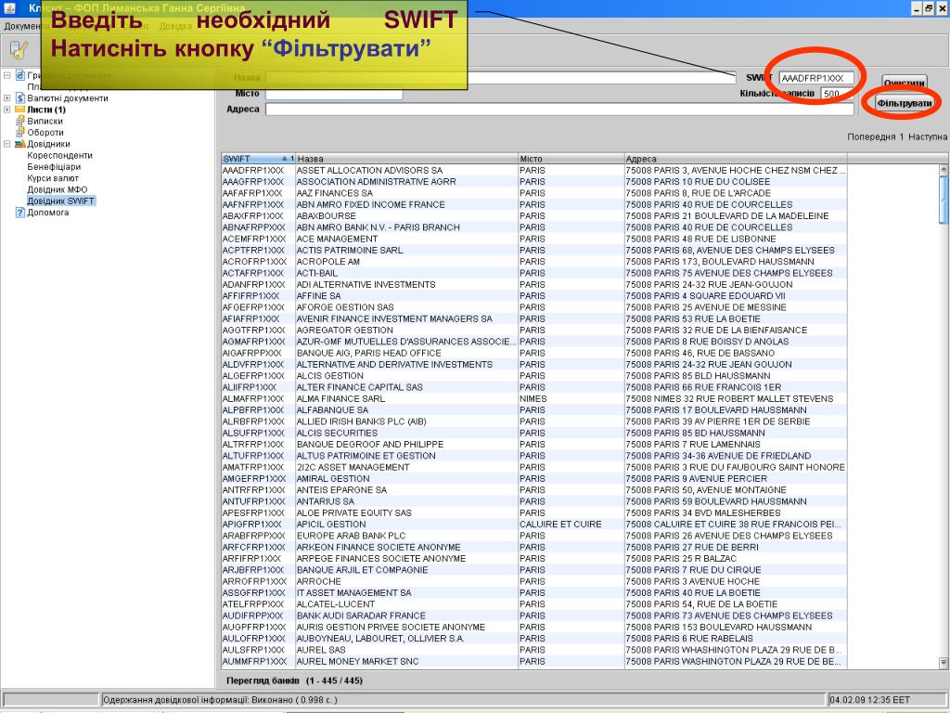950x713 pixels.
Task: Select ALLIED IRISH BANKS PLC (AIB) row
Action: coord(534,421)
